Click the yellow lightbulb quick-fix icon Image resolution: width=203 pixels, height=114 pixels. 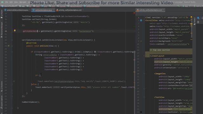pyautogui.click(x=15, y=31)
